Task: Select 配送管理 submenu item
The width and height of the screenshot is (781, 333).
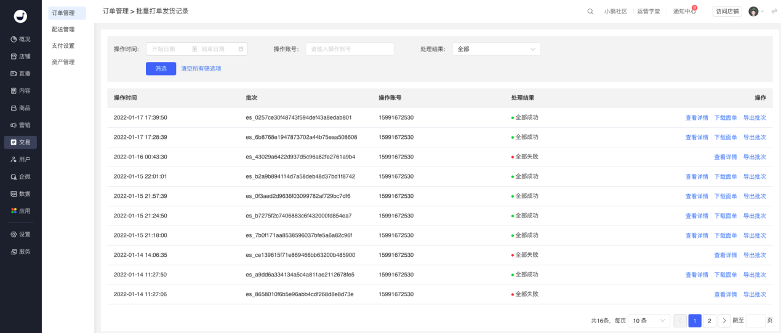Action: pyautogui.click(x=63, y=29)
